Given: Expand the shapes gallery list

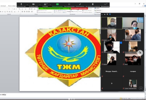Looking at the screenshot, I should pos(66,12).
